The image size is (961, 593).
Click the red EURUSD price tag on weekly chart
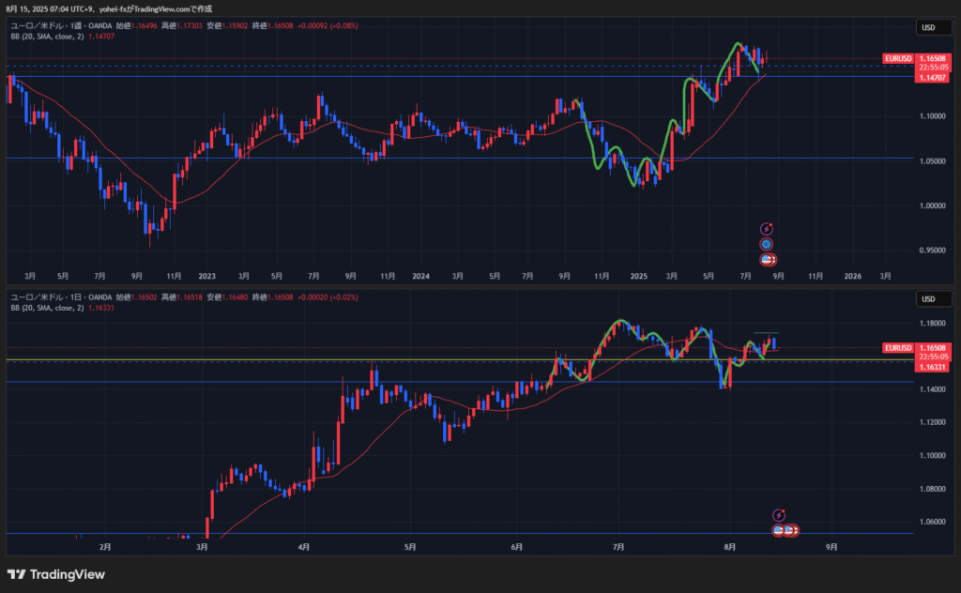[898, 58]
